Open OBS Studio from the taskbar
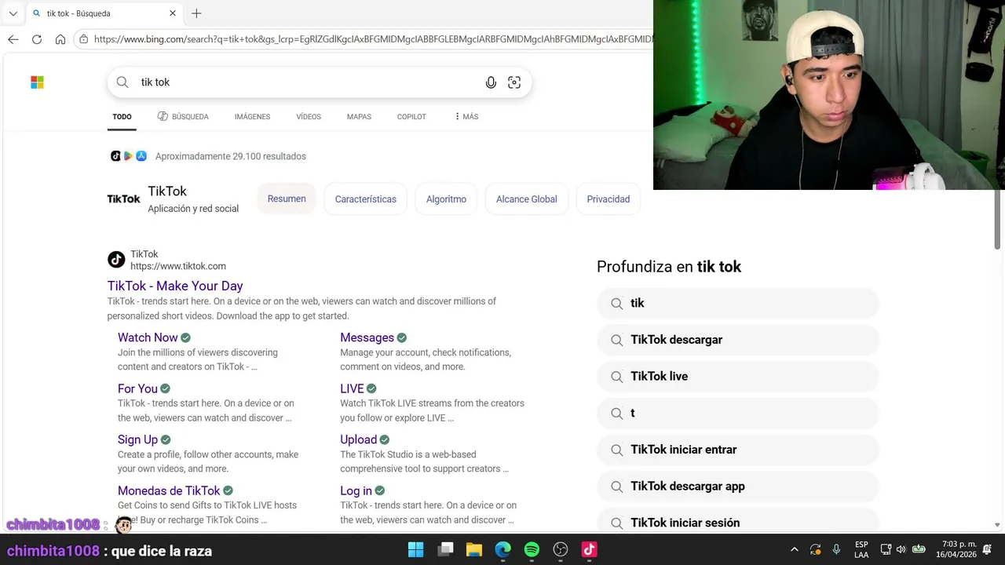This screenshot has height=565, width=1005. [x=561, y=549]
